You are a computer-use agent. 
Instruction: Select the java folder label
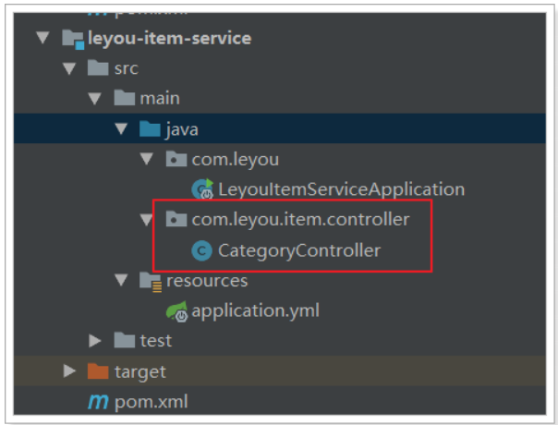click(x=182, y=129)
